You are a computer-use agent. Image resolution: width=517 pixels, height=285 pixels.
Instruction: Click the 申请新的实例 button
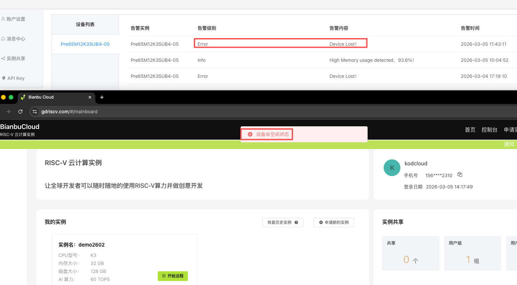pyautogui.click(x=334, y=223)
